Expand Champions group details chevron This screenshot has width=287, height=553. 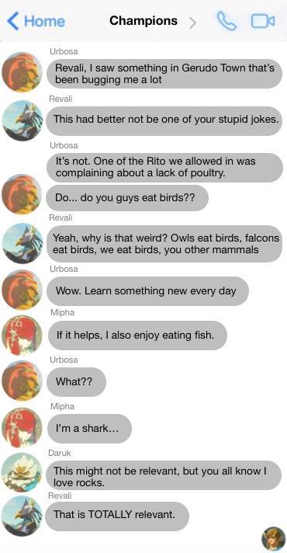click(x=192, y=23)
